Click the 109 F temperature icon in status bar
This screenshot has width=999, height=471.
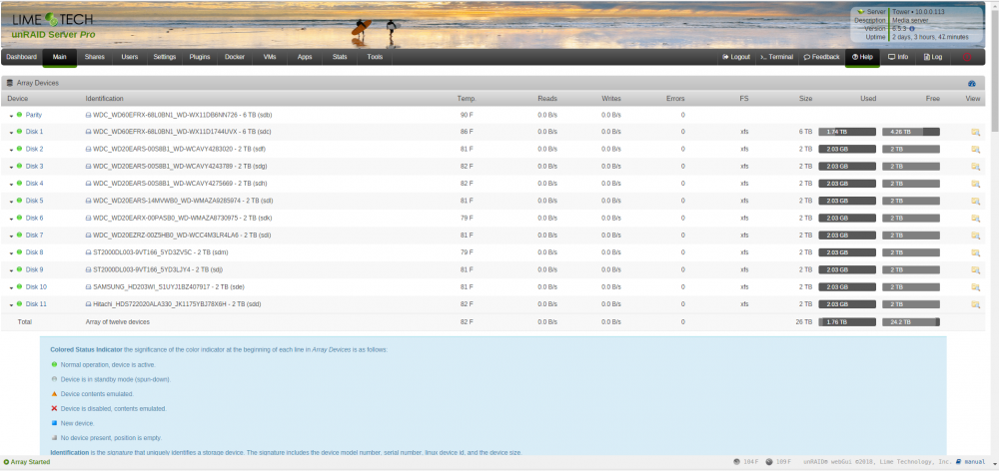point(768,462)
